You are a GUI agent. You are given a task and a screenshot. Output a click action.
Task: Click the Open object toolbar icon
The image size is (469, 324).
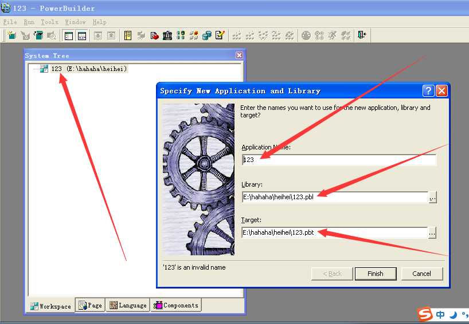coord(38,35)
